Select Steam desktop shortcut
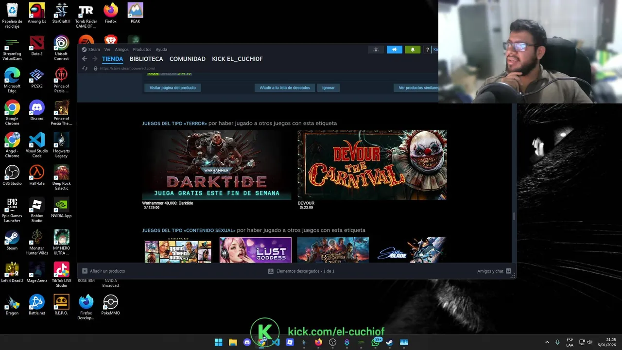622x350 pixels. tap(12, 241)
